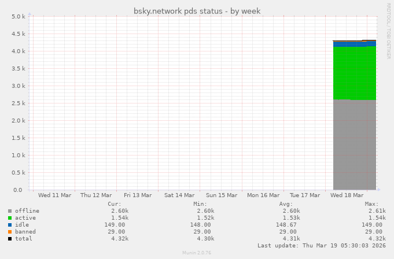
Task: Click the 'Fri 13 Mar' x-axis label
Action: point(138,195)
